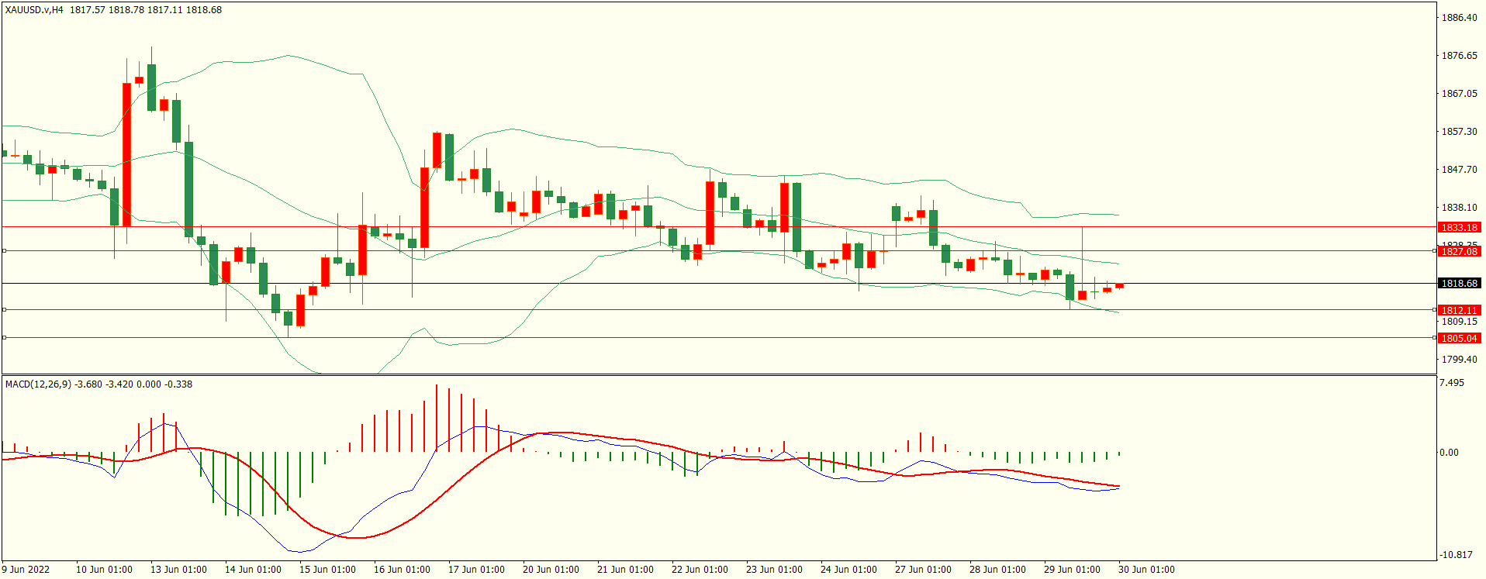Click the 17 Jun 01:00 time axis label

[x=476, y=570]
